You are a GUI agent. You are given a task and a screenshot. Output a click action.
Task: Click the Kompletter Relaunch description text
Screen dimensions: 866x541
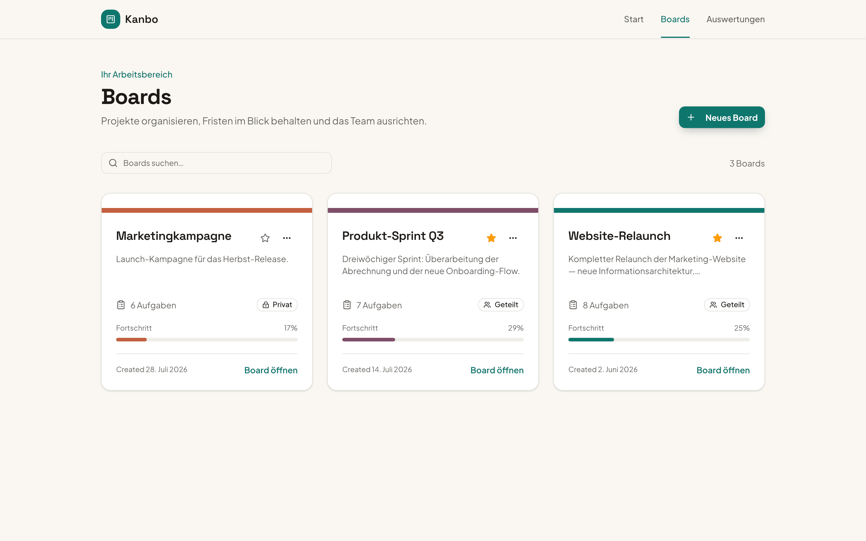click(x=657, y=265)
